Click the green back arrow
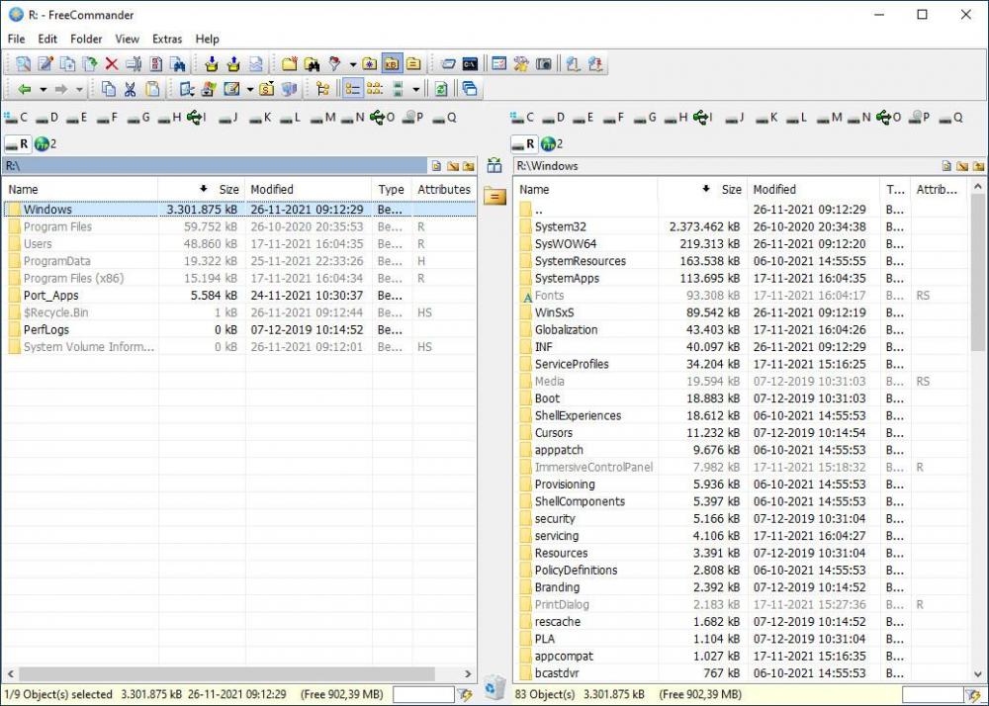This screenshot has height=706, width=989. tap(24, 89)
